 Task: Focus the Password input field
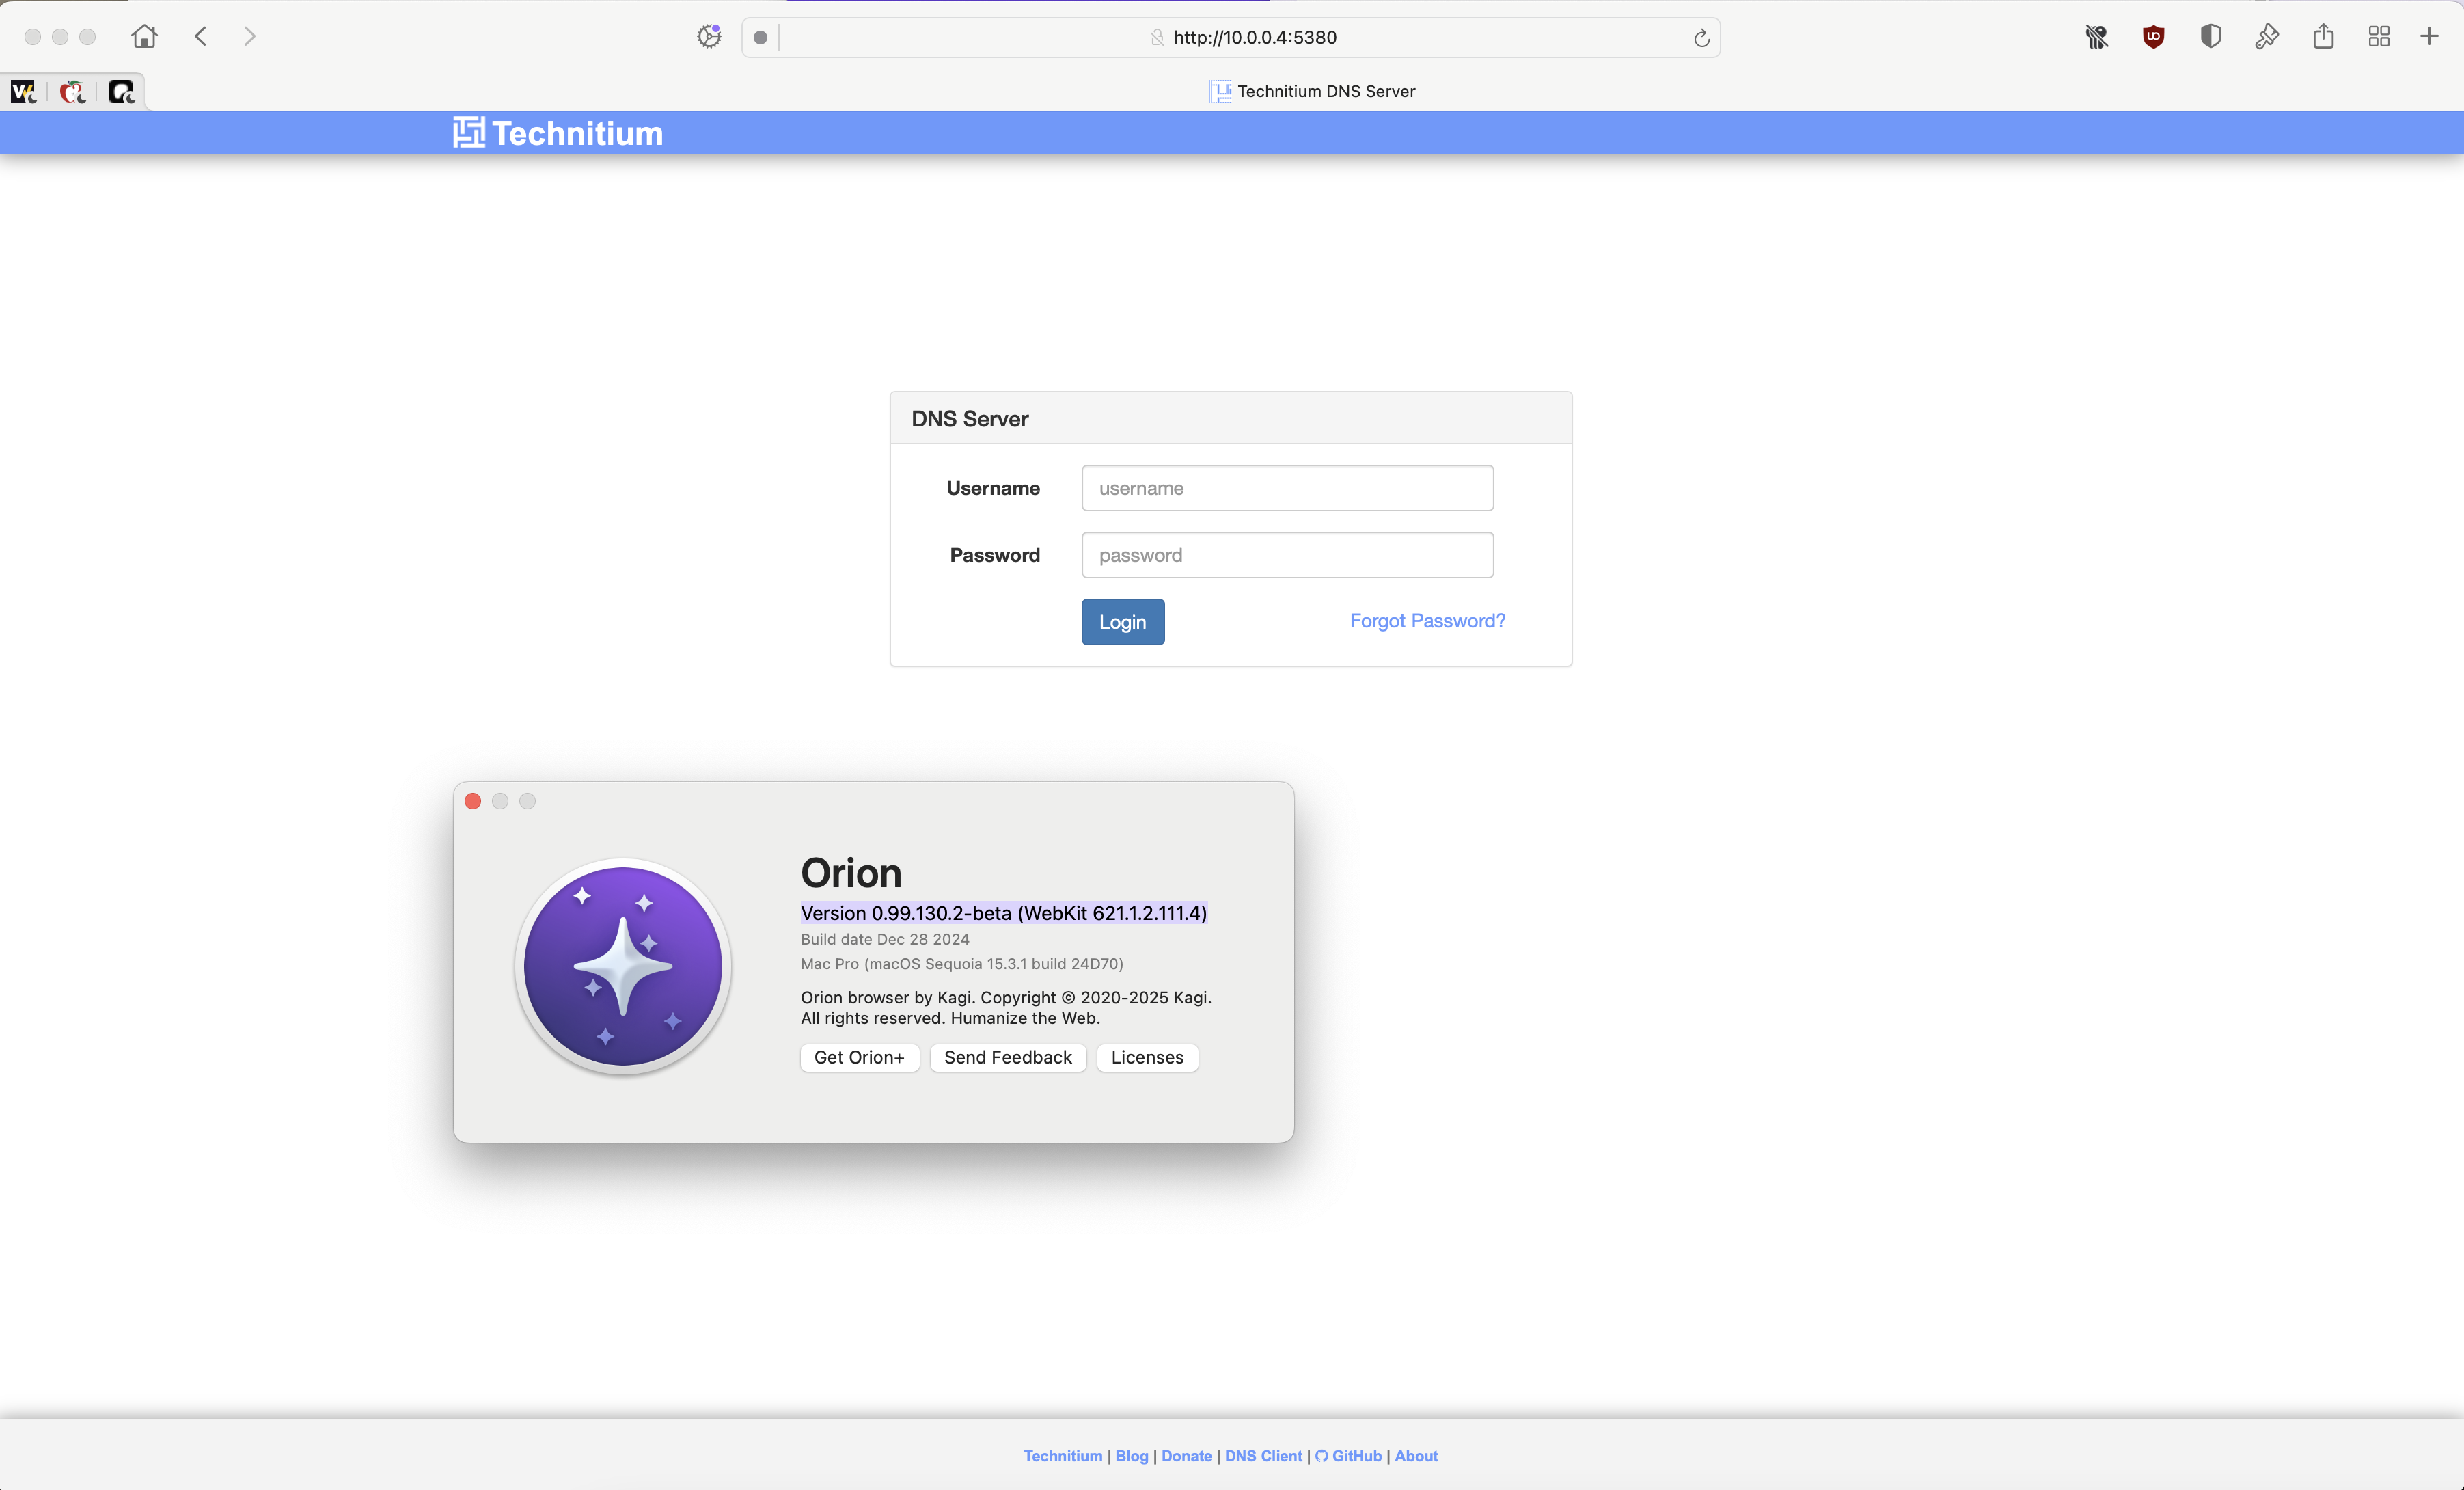pos(1287,555)
